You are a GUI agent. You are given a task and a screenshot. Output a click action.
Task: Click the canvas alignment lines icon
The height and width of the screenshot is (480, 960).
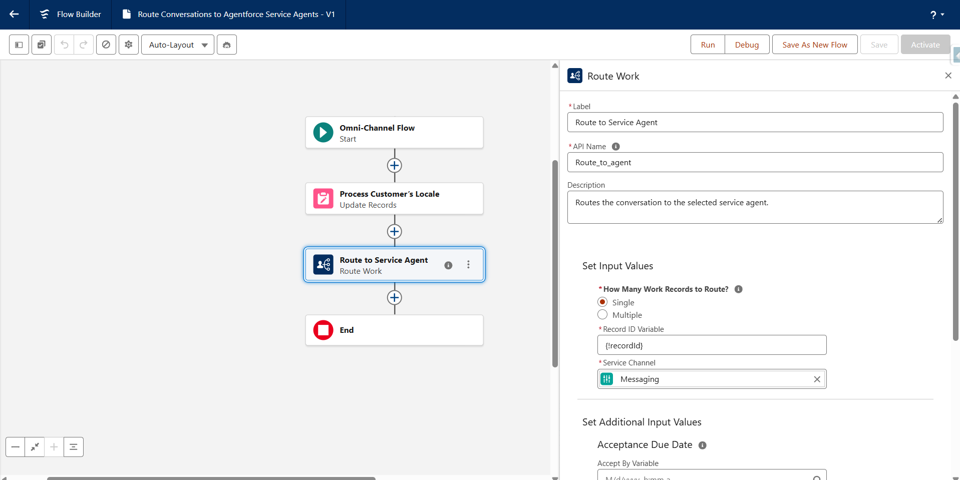tap(74, 447)
